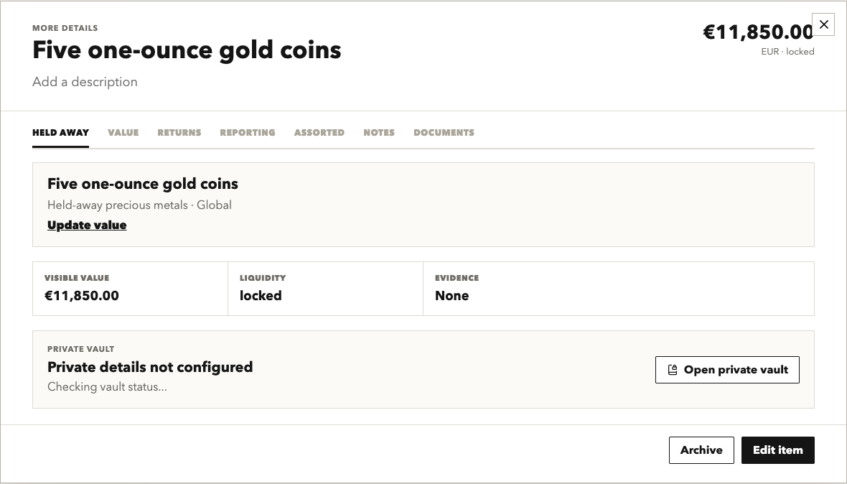
Task: View the Documents tab
Action: pyautogui.click(x=444, y=133)
